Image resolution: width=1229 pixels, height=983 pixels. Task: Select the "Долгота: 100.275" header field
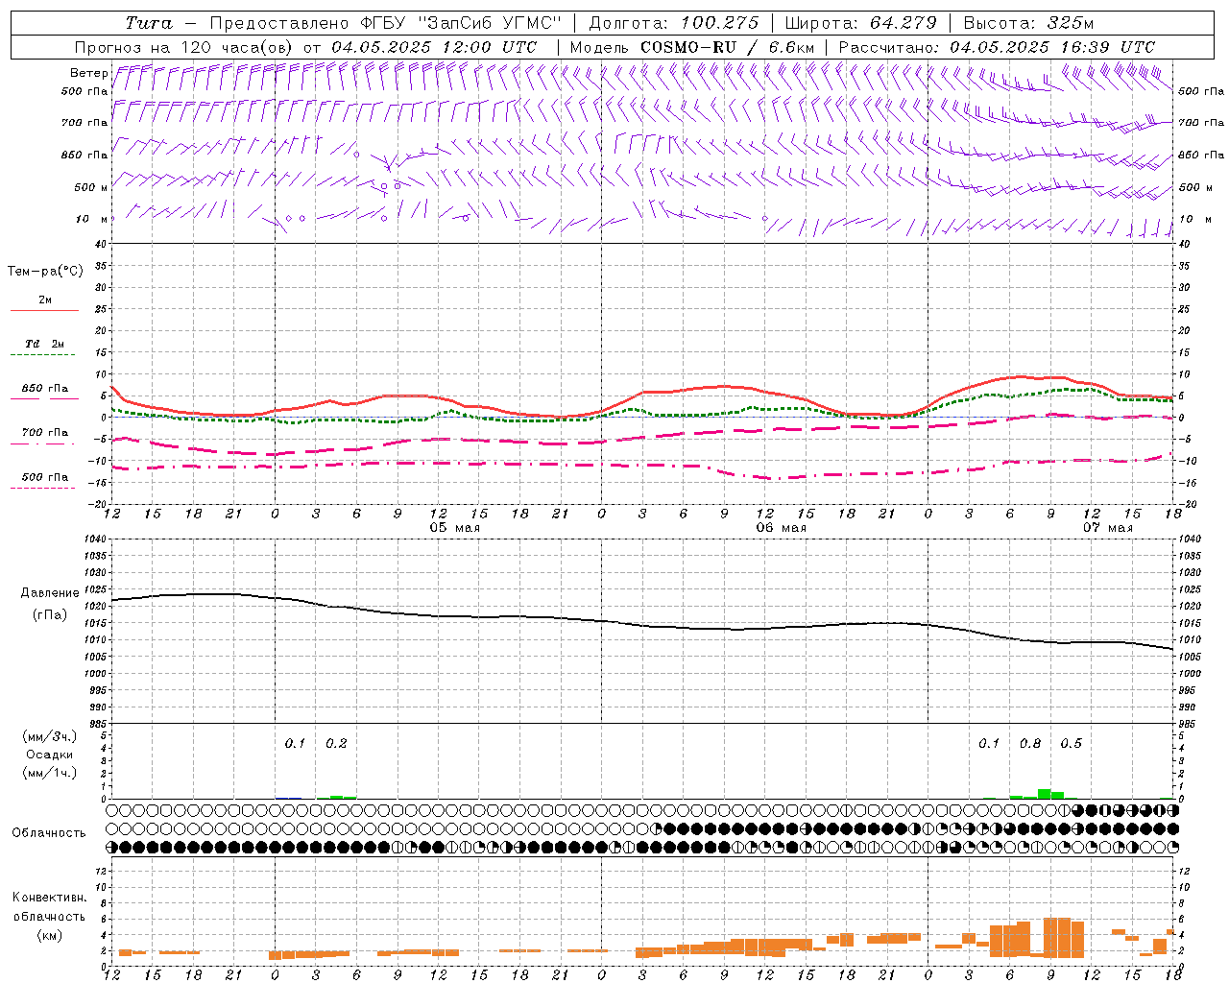pos(673,23)
